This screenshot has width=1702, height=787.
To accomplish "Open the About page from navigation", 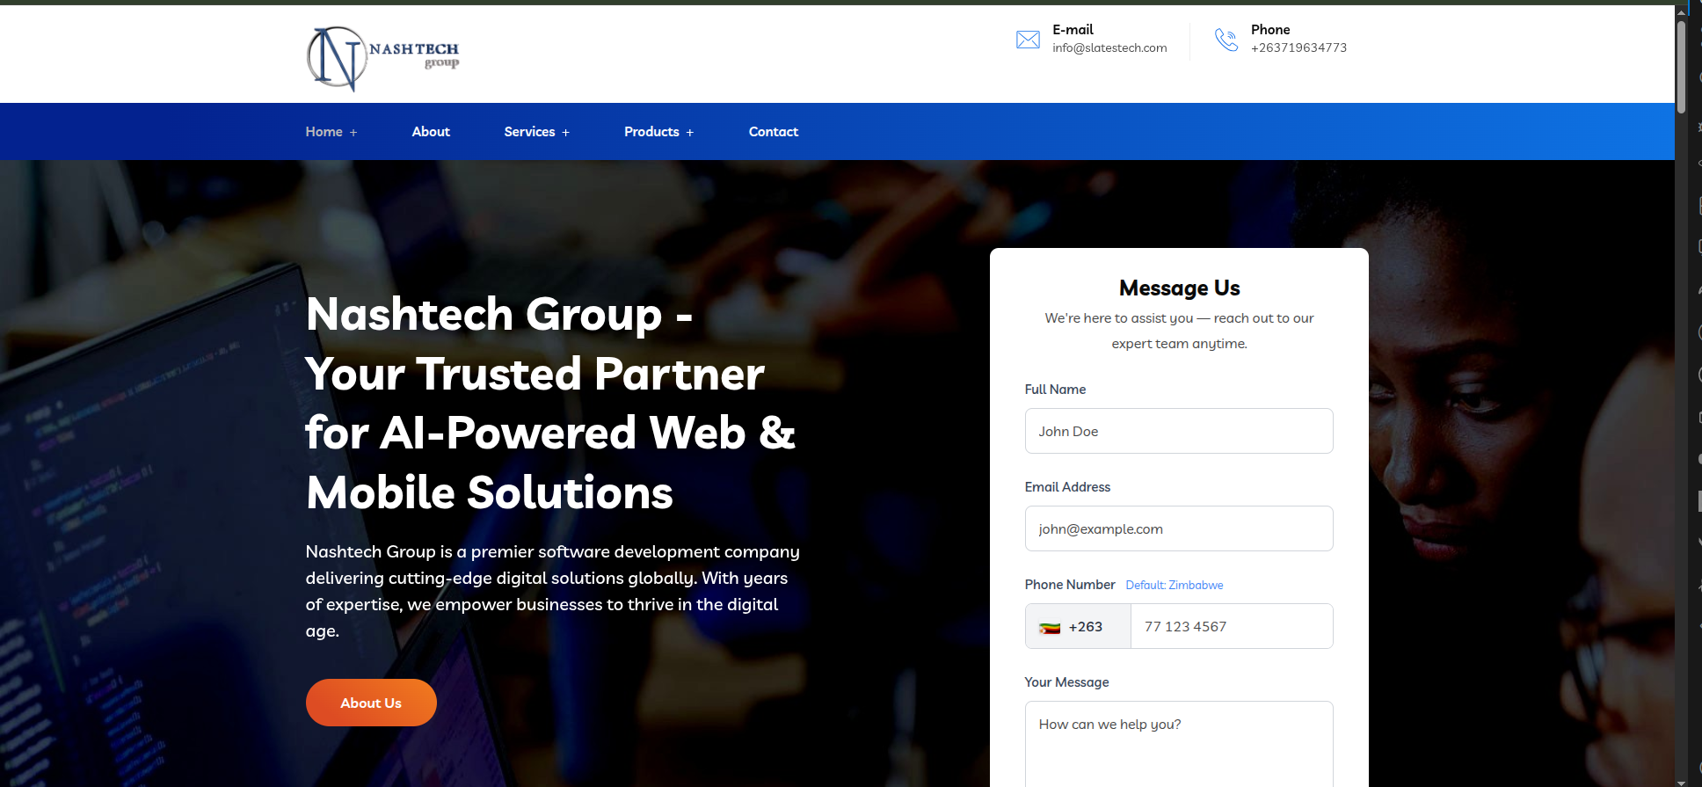I will [431, 132].
